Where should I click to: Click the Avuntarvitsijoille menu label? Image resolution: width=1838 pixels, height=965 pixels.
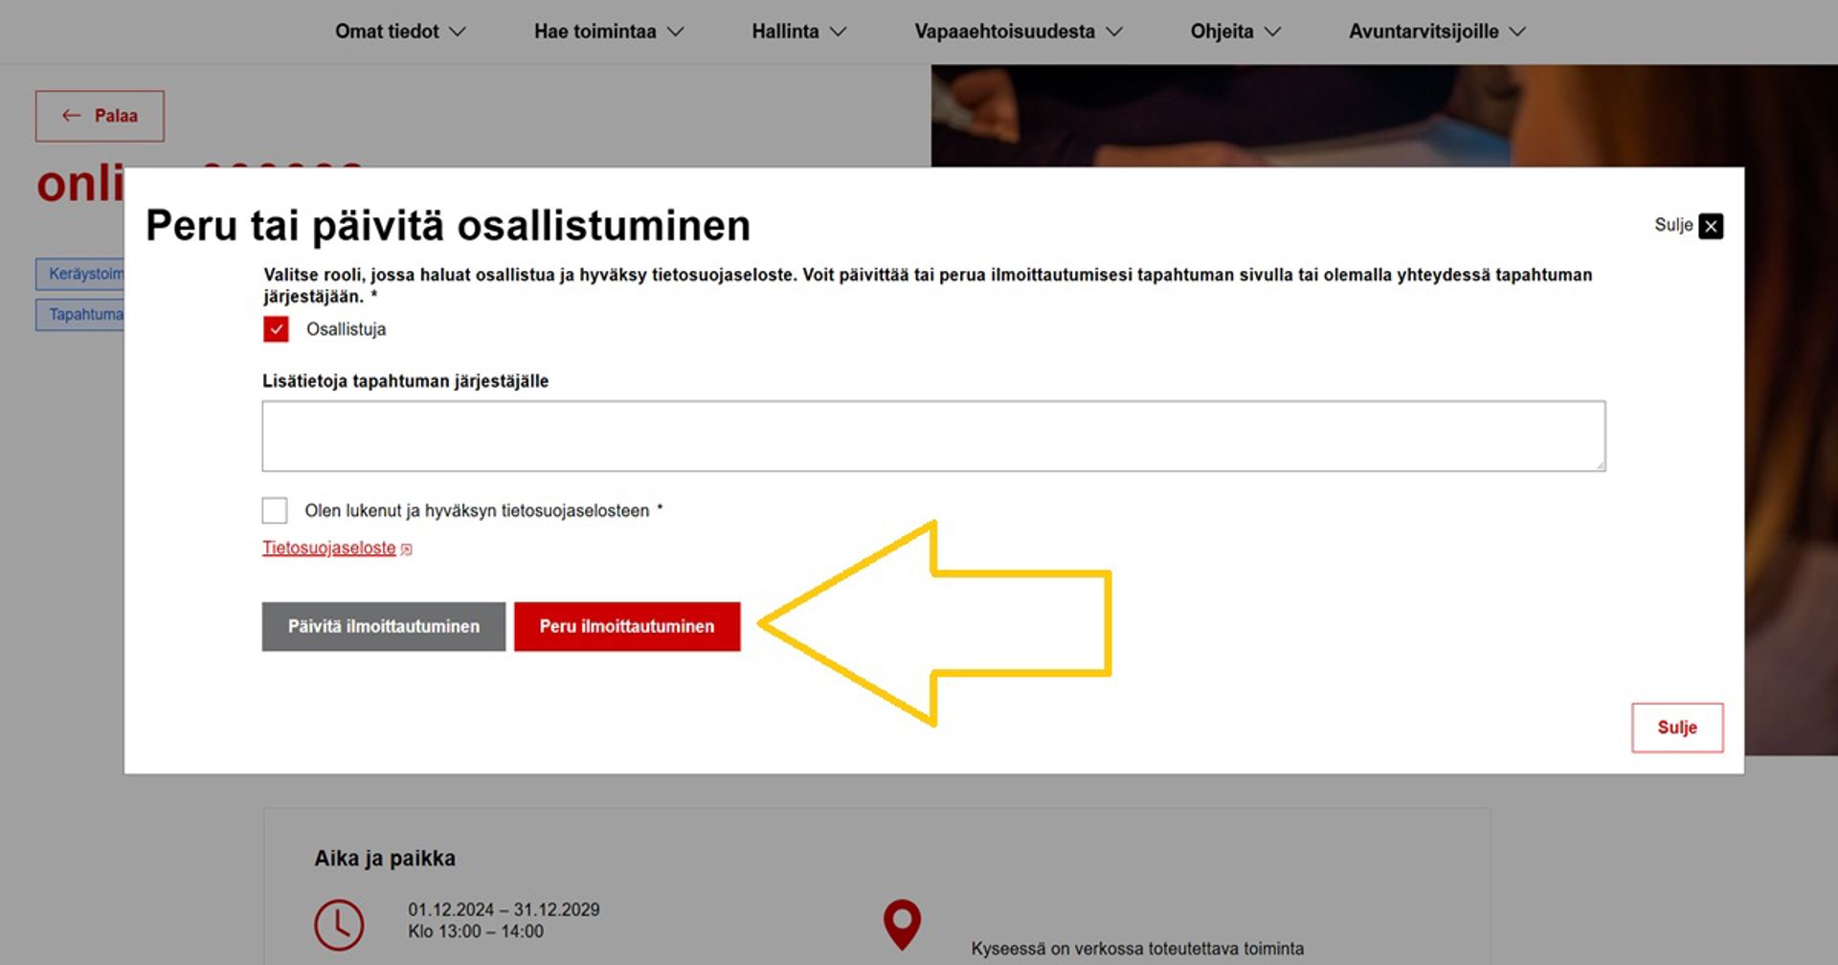(1423, 32)
